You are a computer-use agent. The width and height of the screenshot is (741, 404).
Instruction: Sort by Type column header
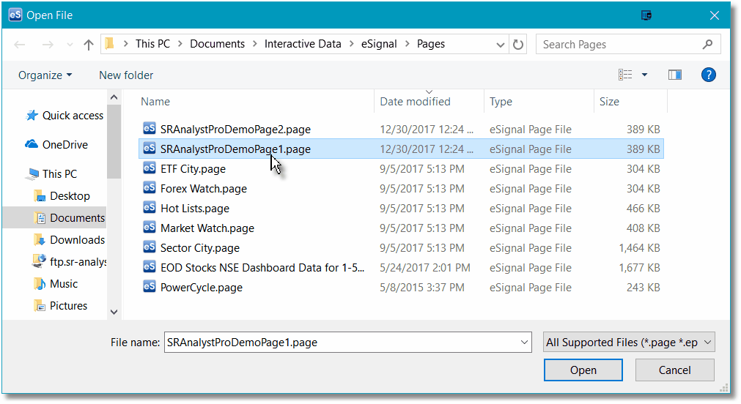click(501, 102)
